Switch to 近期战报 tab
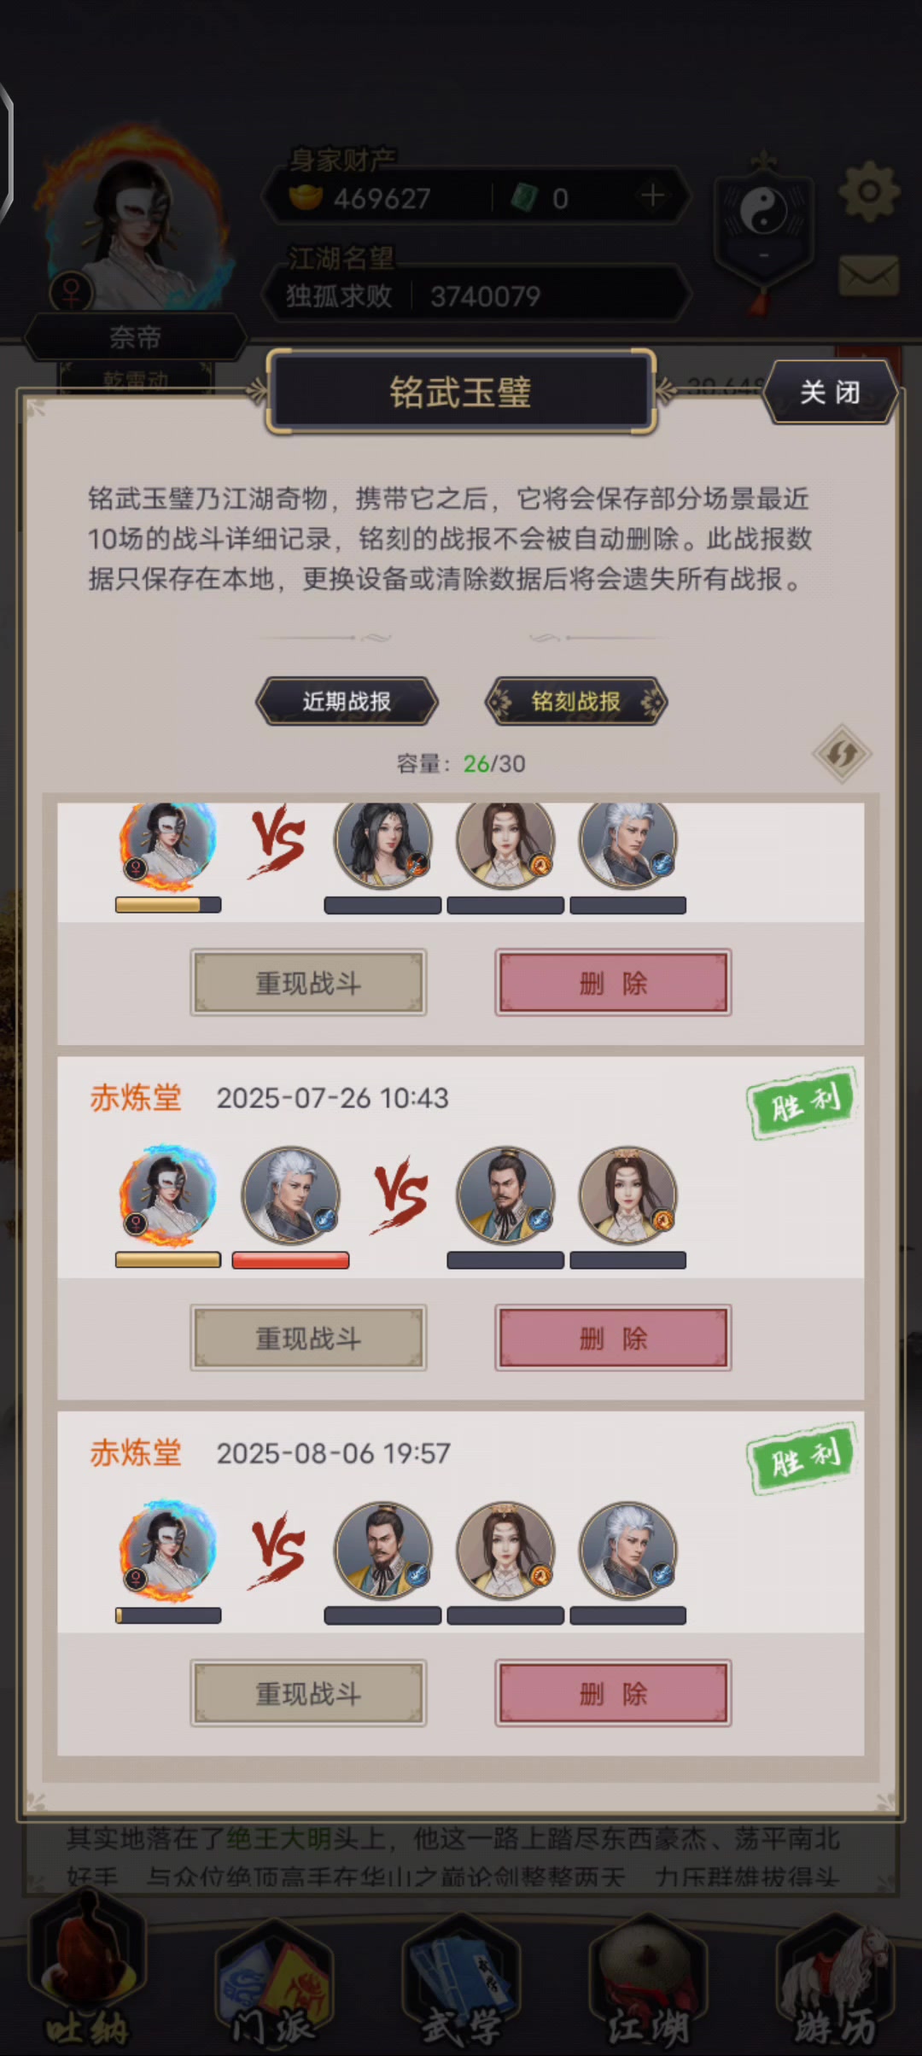This screenshot has height=2056, width=922. (x=347, y=702)
